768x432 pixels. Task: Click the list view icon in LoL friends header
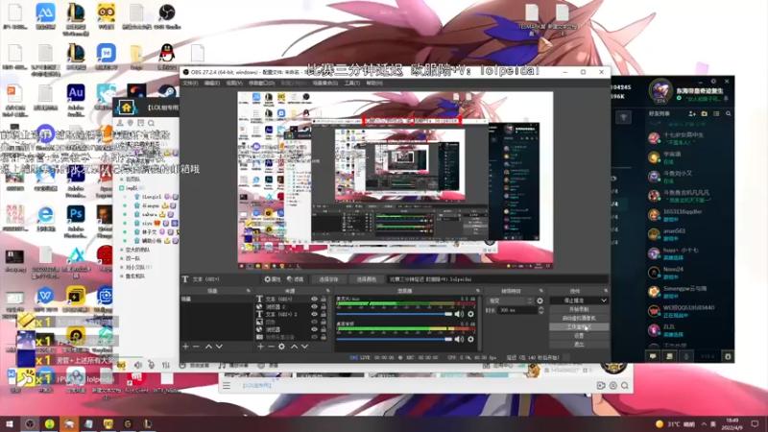point(716,113)
